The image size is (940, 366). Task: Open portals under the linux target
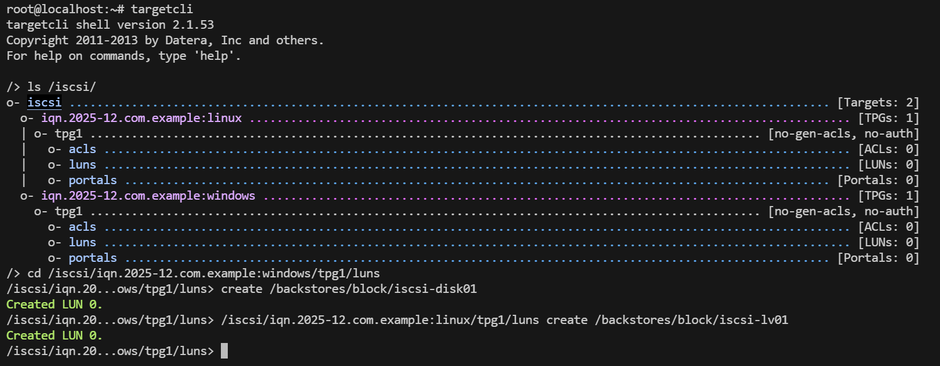pyautogui.click(x=93, y=180)
